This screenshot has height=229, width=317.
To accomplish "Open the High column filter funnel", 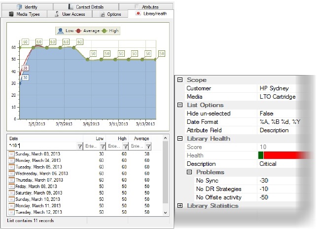I will (x=126, y=146).
